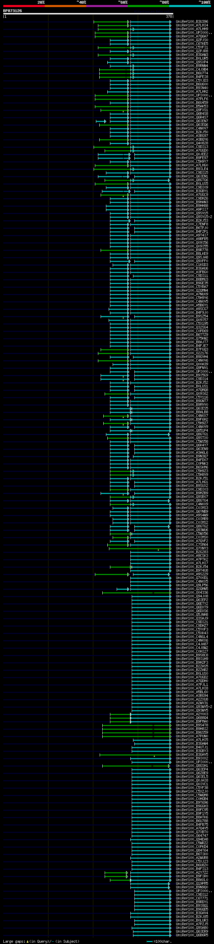Click UniRef100_B6U600 label
Viewport: 214px width, 944px height.
[x=192, y=84]
